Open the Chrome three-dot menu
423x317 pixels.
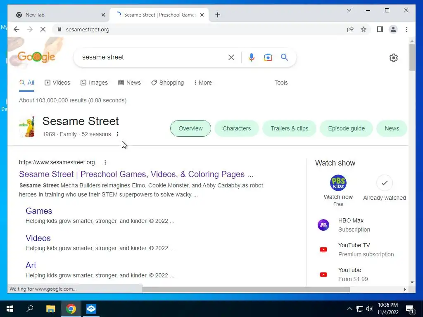point(406,29)
